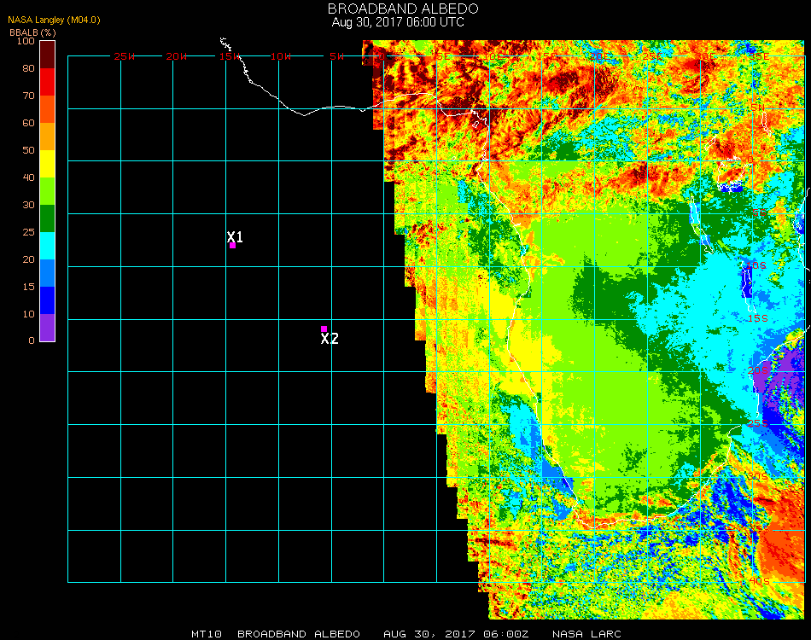Pick the bright red 70–80% legend color
The width and height of the screenshot is (811, 640).
point(48,81)
